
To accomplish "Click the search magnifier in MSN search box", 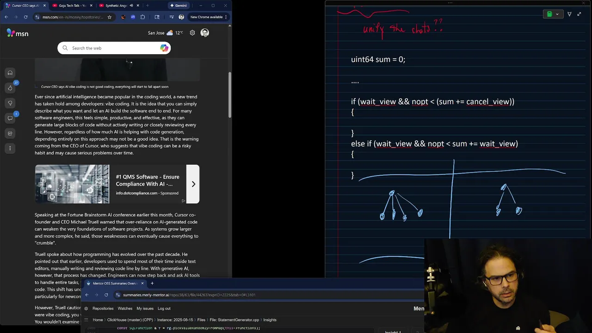I will click(x=65, y=48).
